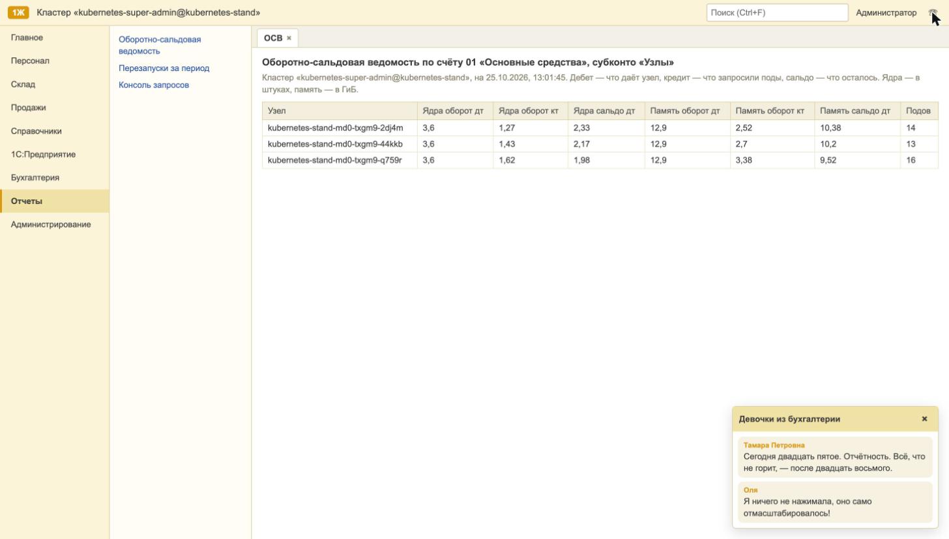Click the 1Ж application logo

click(x=18, y=12)
